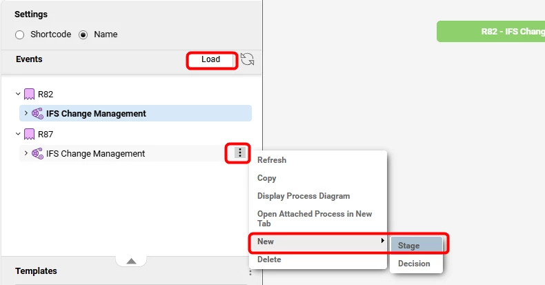Choose Refresh from the context menu
Image resolution: width=545 pixels, height=285 pixels.
(x=272, y=160)
